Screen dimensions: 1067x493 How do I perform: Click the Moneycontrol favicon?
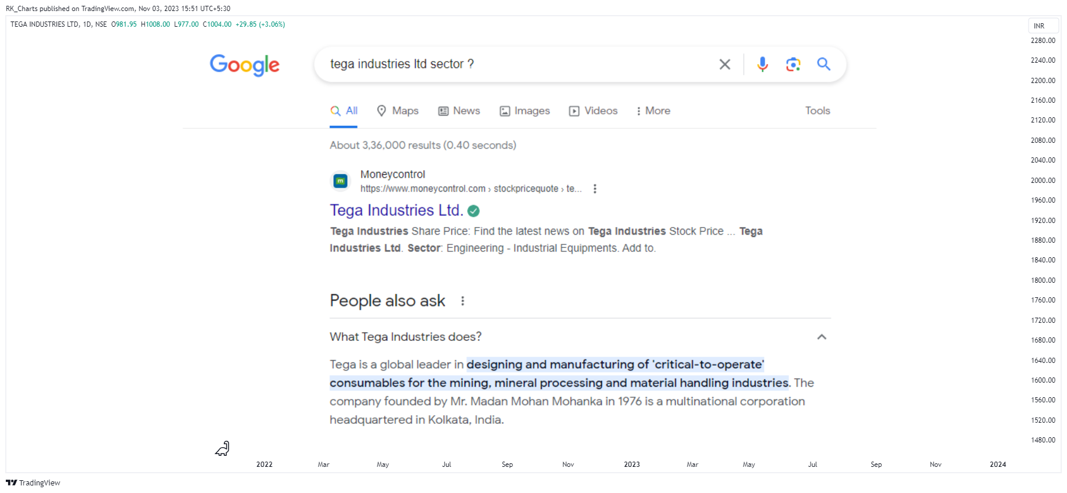[x=340, y=181]
